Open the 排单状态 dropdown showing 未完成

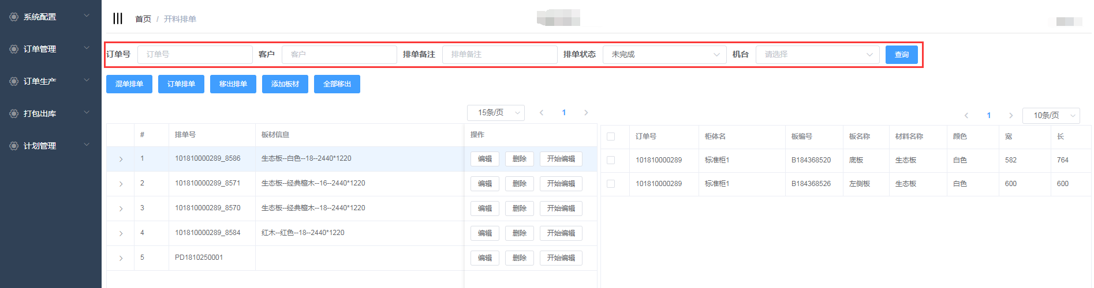pyautogui.click(x=664, y=55)
